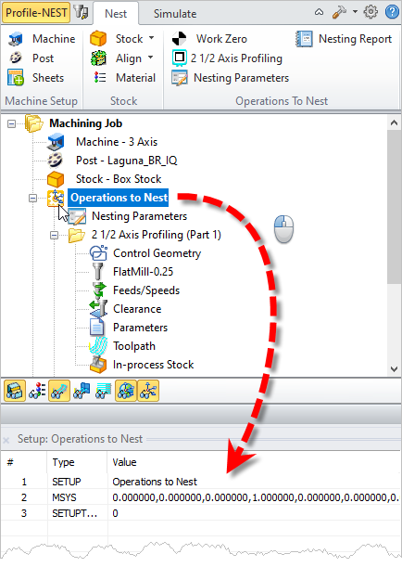
Task: Click the tree's vertical scrollbar thumb
Action: 394,207
